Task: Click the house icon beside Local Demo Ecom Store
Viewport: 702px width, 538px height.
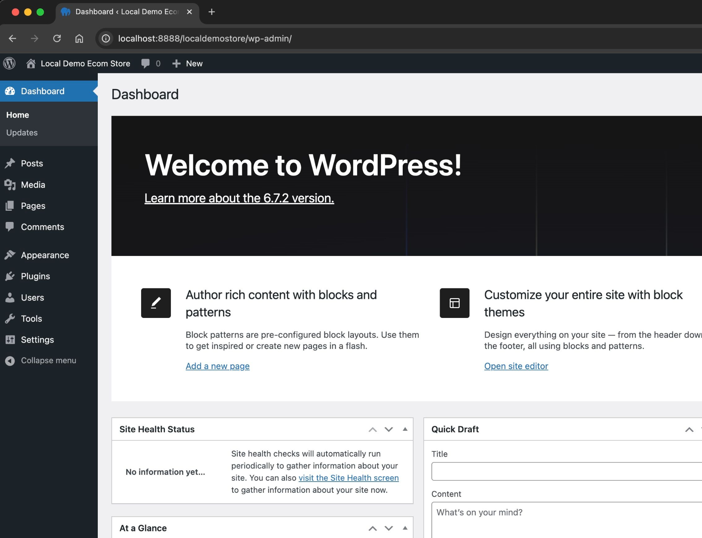Action: (31, 64)
